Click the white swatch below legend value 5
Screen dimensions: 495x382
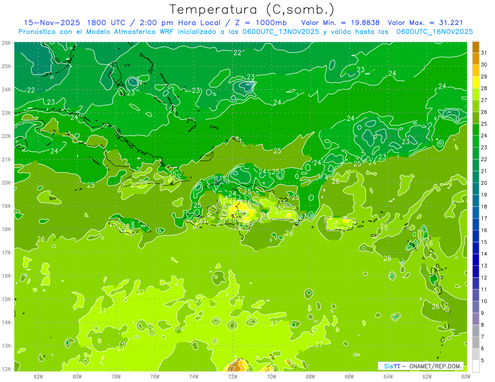(476, 366)
